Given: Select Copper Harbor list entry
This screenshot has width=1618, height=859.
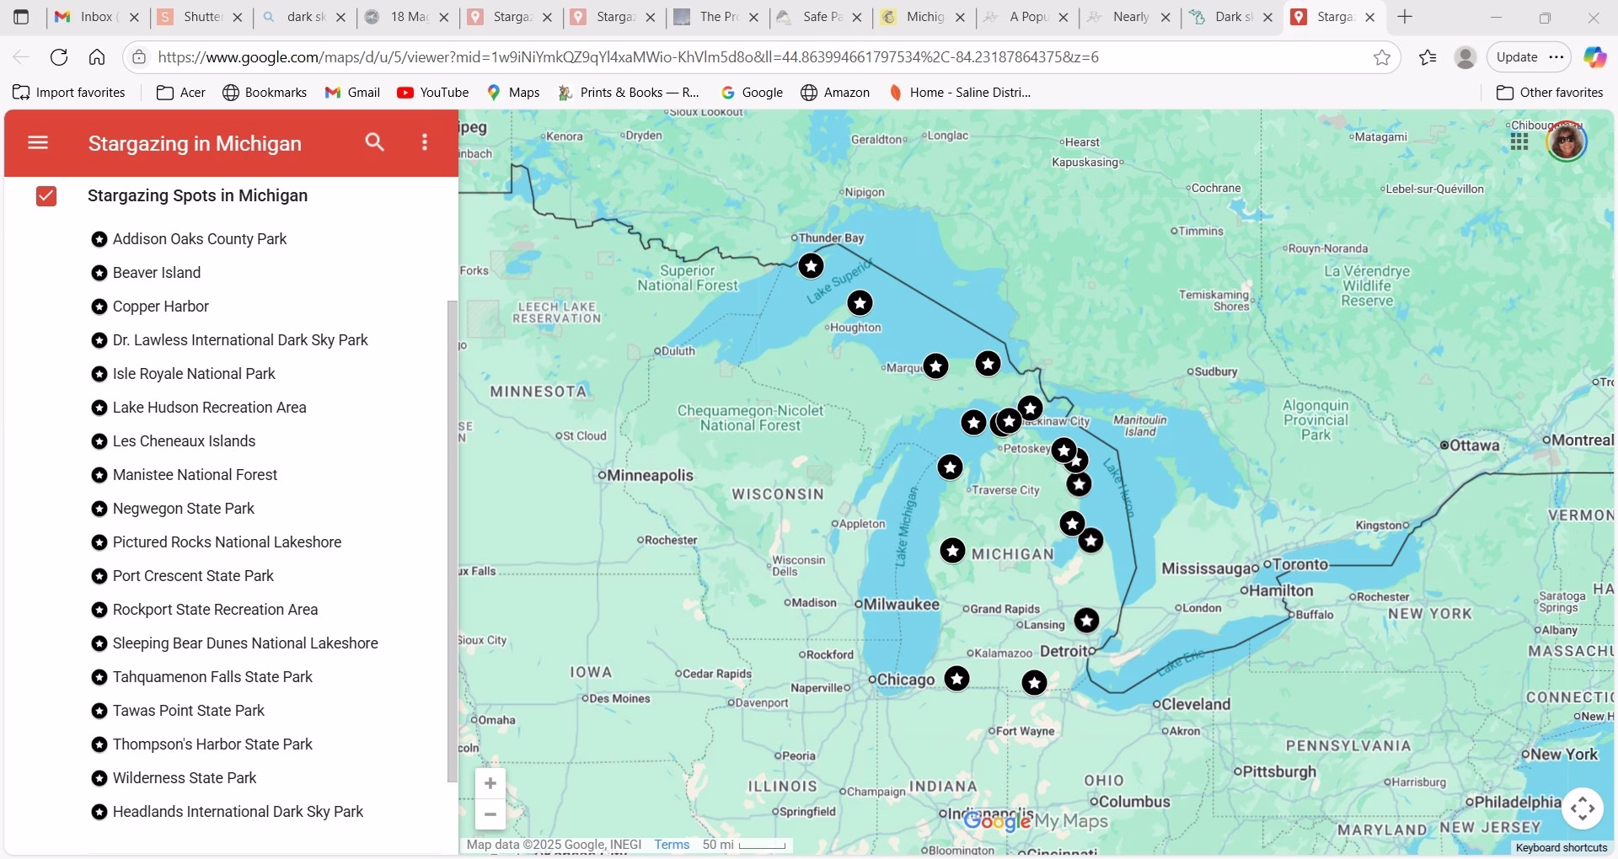Looking at the screenshot, I should pyautogui.click(x=161, y=307).
